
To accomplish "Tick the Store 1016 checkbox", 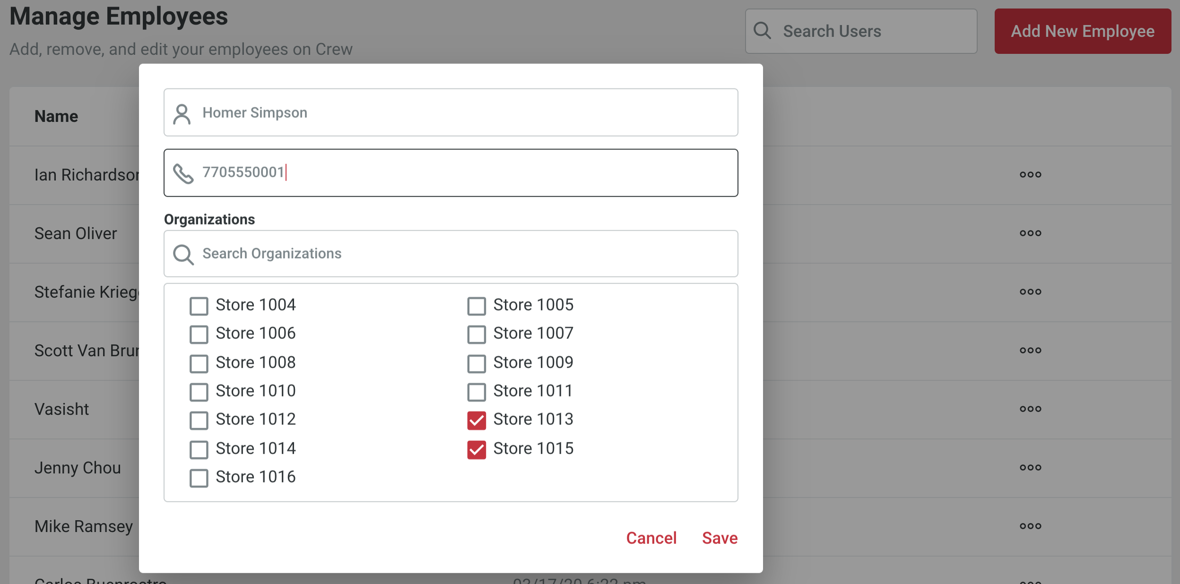I will pos(199,478).
